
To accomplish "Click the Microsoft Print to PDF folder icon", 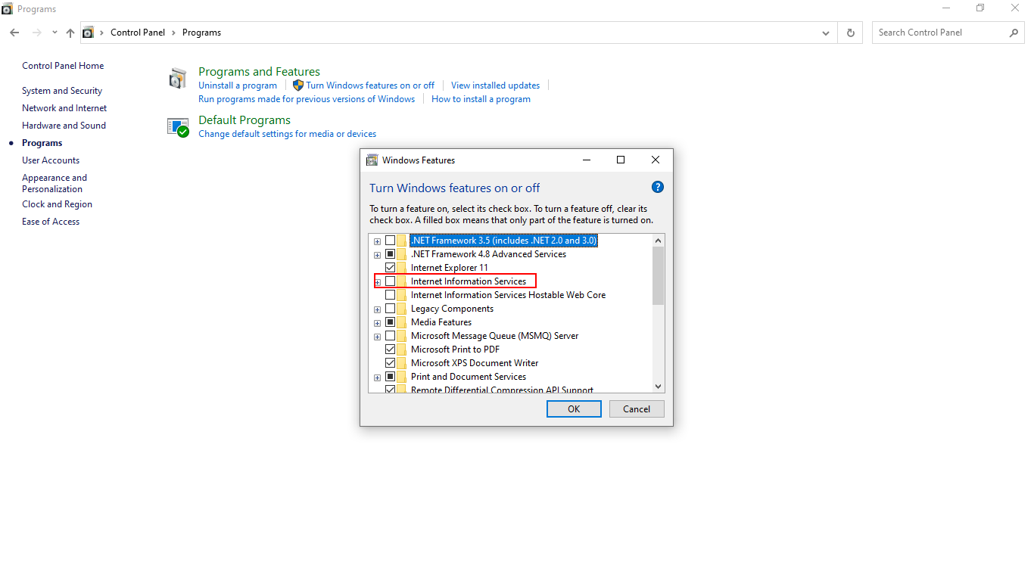I will [402, 350].
